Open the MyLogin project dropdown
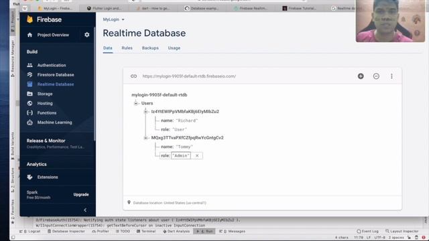429x241 pixels. (x=113, y=19)
